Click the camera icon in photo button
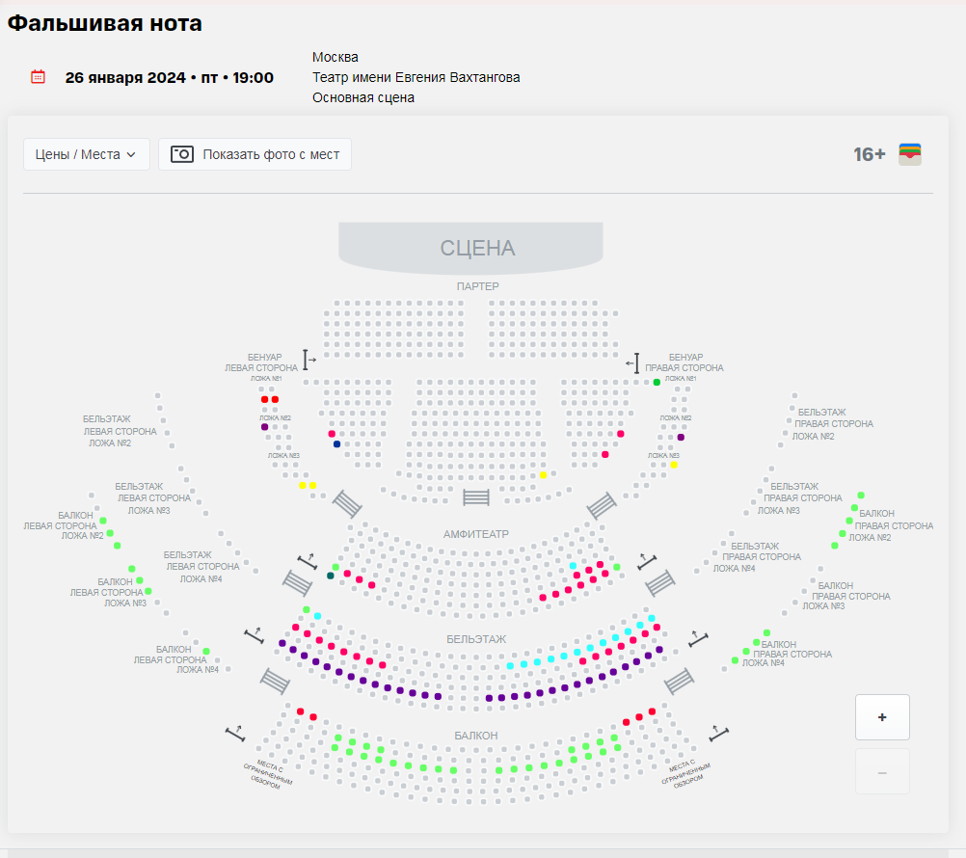The image size is (966, 858). tap(182, 154)
